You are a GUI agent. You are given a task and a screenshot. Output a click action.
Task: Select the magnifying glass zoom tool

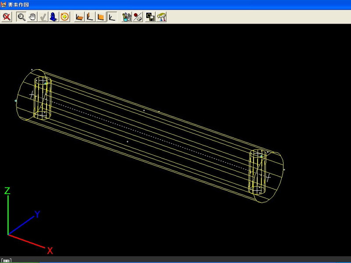21,17
